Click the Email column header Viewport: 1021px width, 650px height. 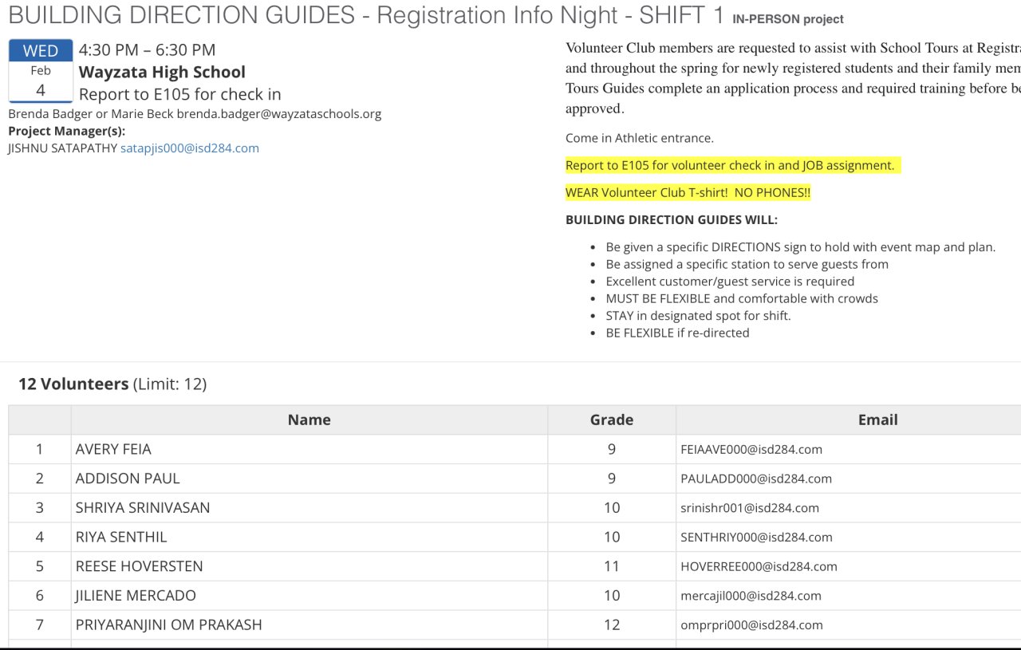click(x=877, y=420)
